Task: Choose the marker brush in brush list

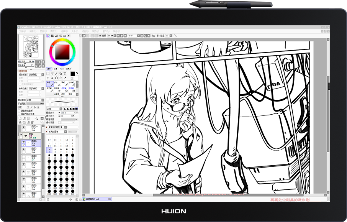Action: pos(50,90)
